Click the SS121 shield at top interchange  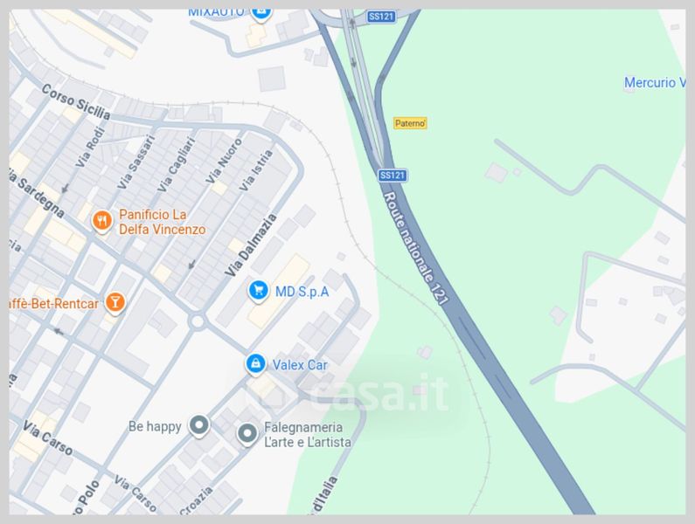point(382,17)
